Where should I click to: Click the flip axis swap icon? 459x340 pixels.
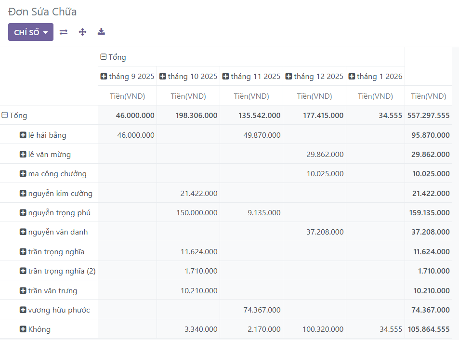tap(64, 32)
